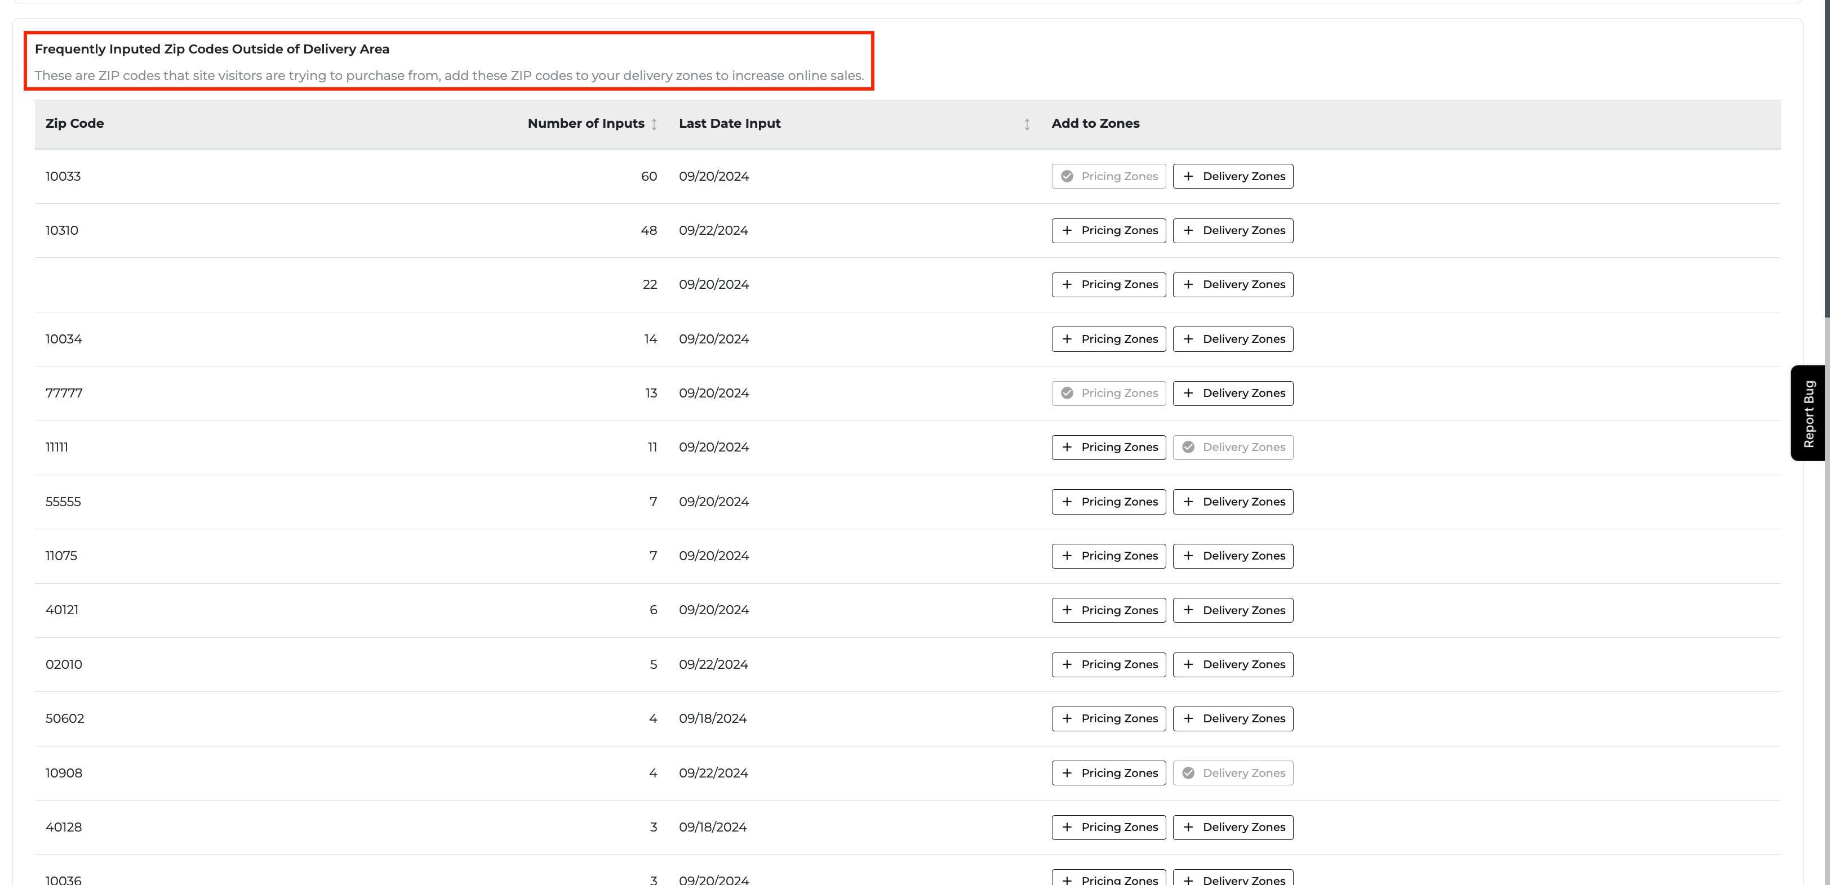Add zip 11111 to Pricing Zones
Screen dimensions: 1830x885
pos(1108,447)
